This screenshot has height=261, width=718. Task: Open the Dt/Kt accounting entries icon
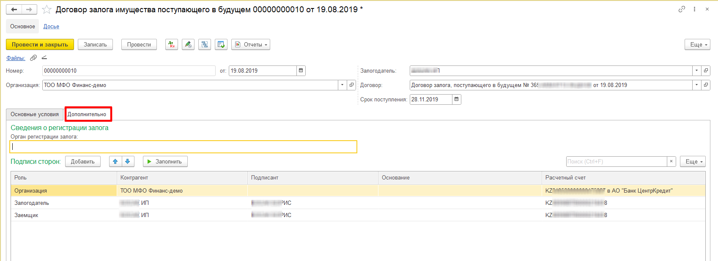[x=171, y=44]
